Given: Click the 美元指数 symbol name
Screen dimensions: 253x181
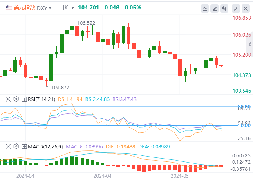Looking at the screenshot, I should tap(25, 8).
